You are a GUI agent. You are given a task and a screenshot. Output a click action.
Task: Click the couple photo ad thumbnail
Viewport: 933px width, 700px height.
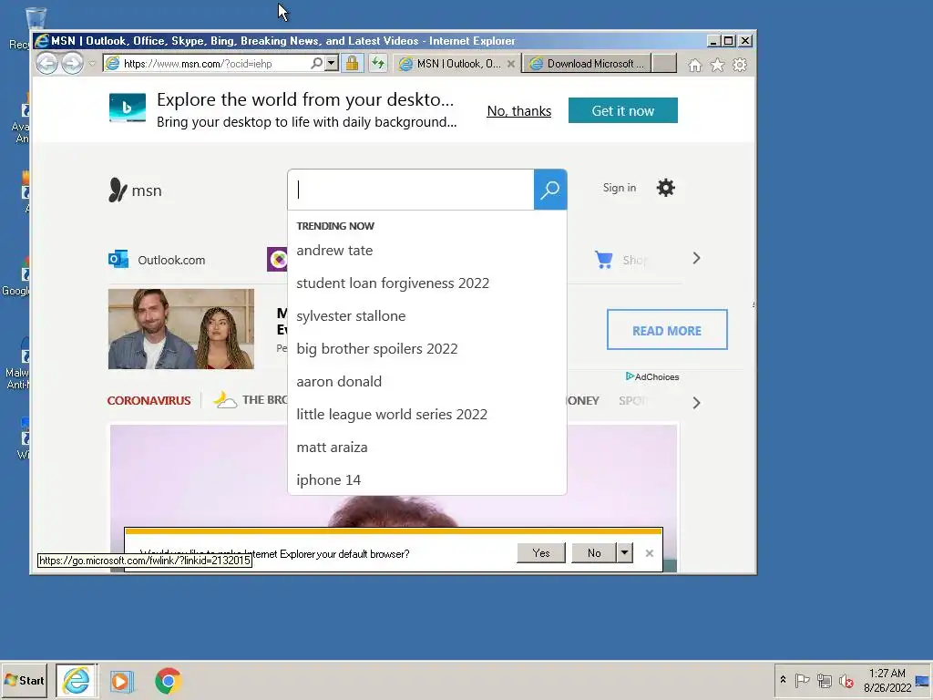tap(181, 329)
